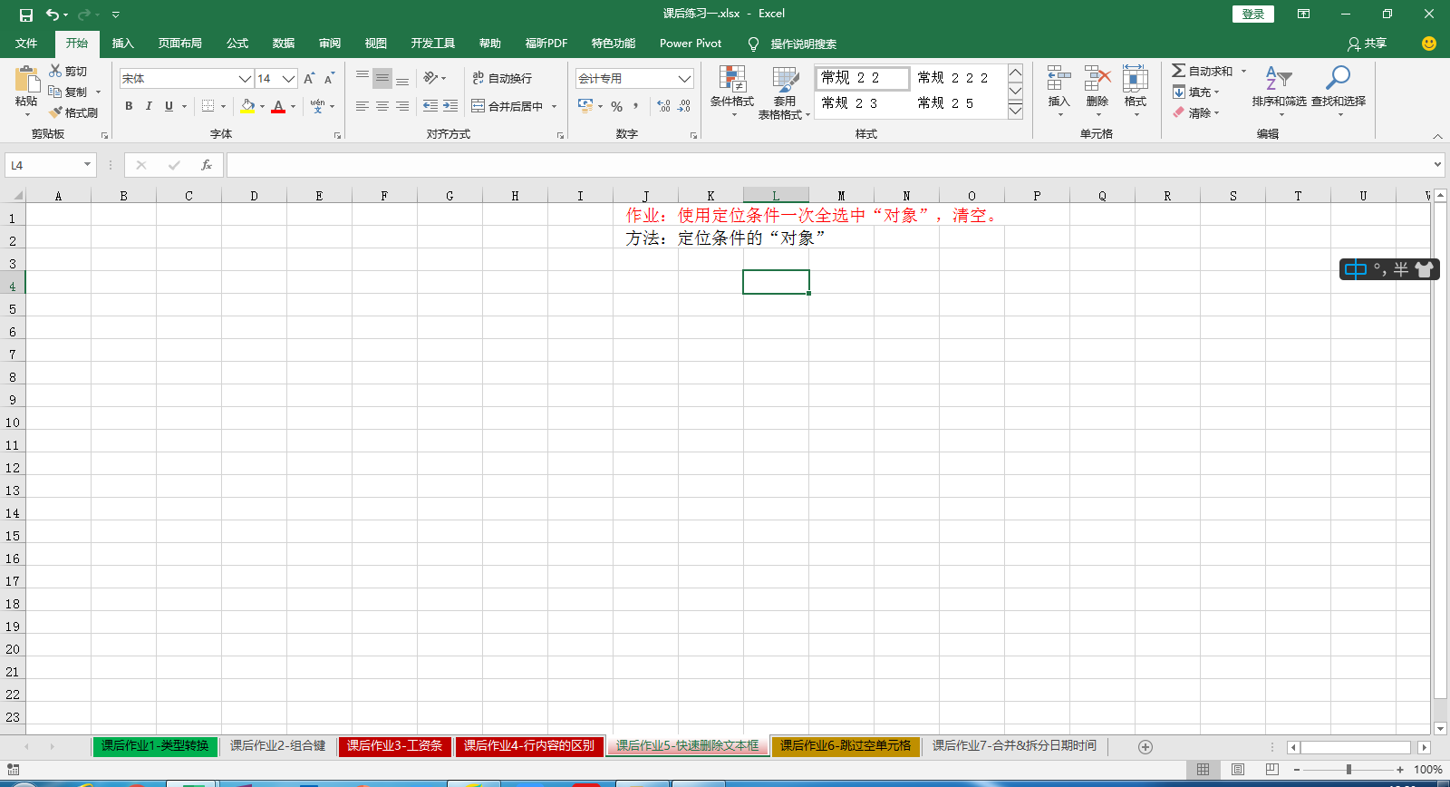Open the number format dropdown 会计专用
This screenshot has height=787, width=1450.
tap(685, 79)
